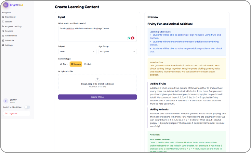Screen dimensions: 251x153
Task: Click the 'What would you like to teach' textbox
Action: pos(98,34)
